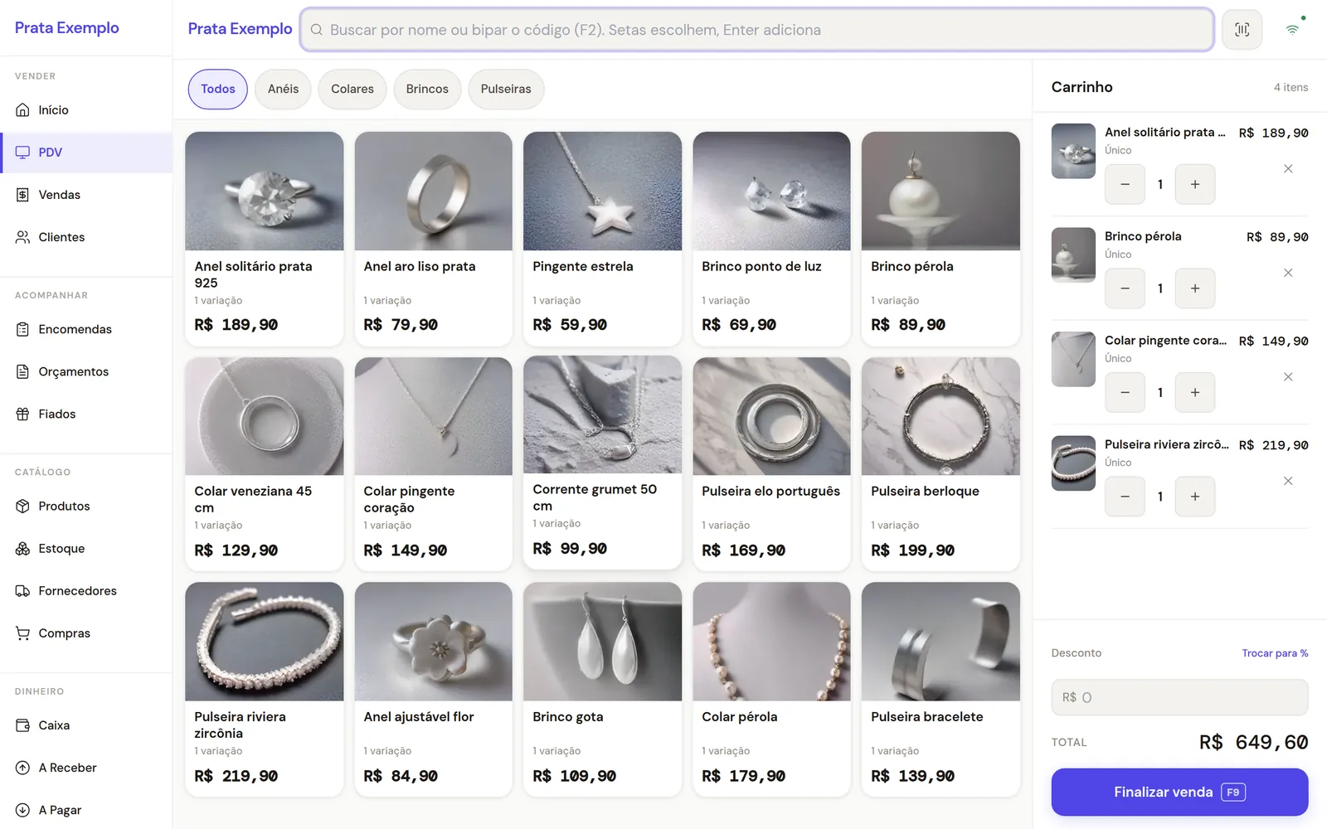
Task: Open Encomendas in the sidebar
Action: coord(86,329)
